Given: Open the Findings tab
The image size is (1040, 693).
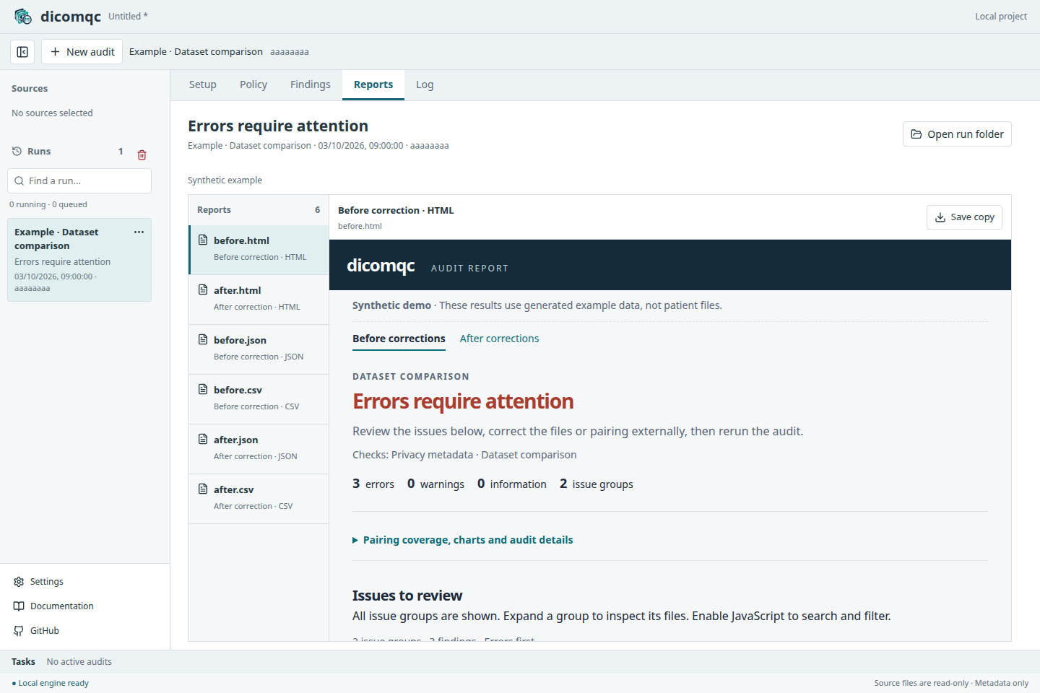Looking at the screenshot, I should 311,85.
